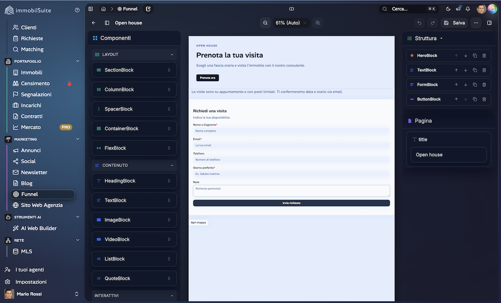Screen dimensions: 501x303
Task: Redo the last change
Action: [433, 23]
